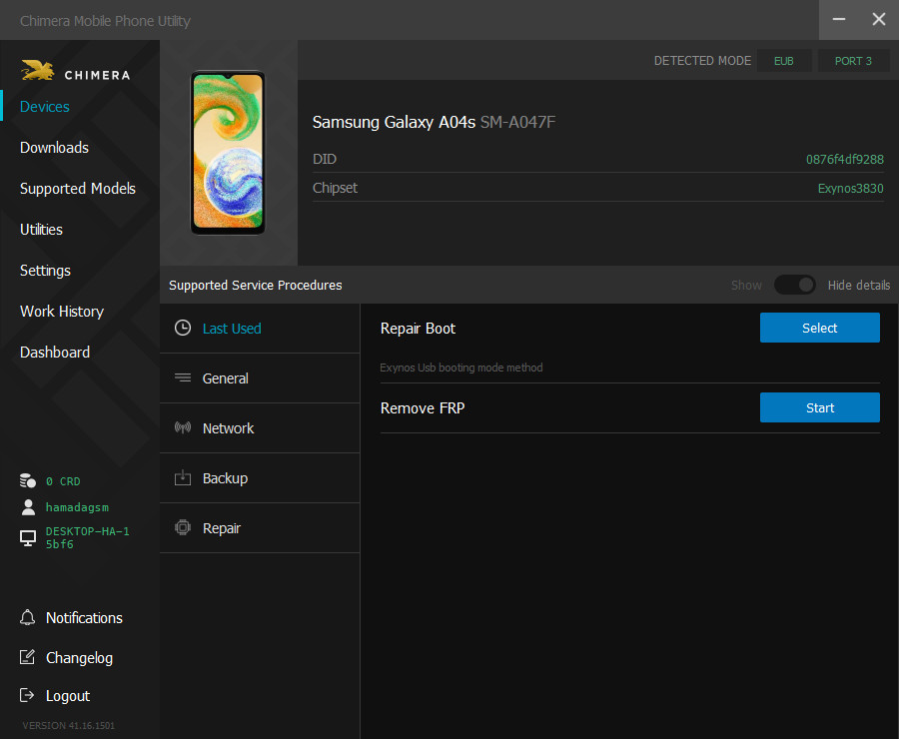The width and height of the screenshot is (899, 739).
Task: Click the Changelog edit icon
Action: 28,657
